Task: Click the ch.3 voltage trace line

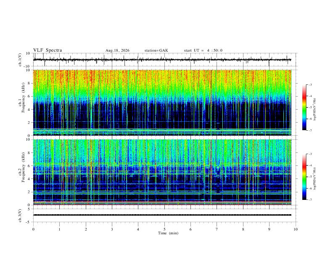Action: (x=162, y=215)
